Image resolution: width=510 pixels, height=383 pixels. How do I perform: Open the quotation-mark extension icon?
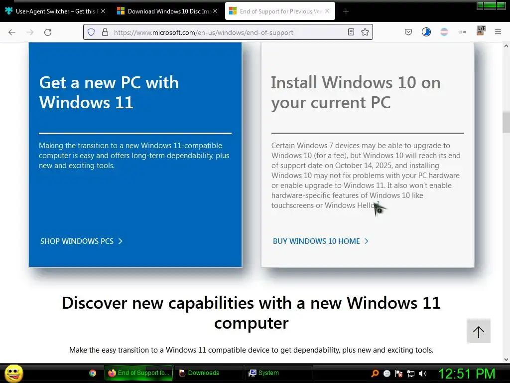[x=462, y=32]
